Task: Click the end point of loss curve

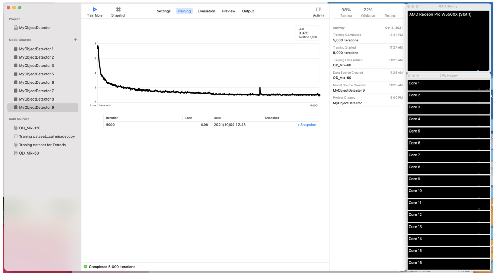Action: [319, 95]
